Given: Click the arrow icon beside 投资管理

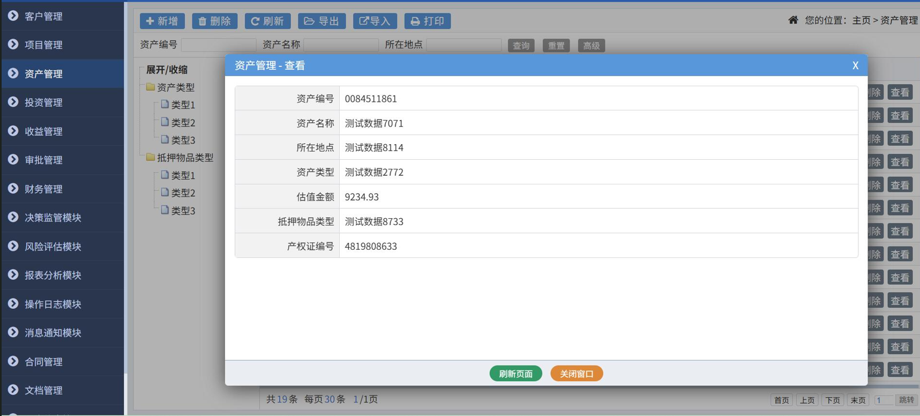Looking at the screenshot, I should point(13,102).
